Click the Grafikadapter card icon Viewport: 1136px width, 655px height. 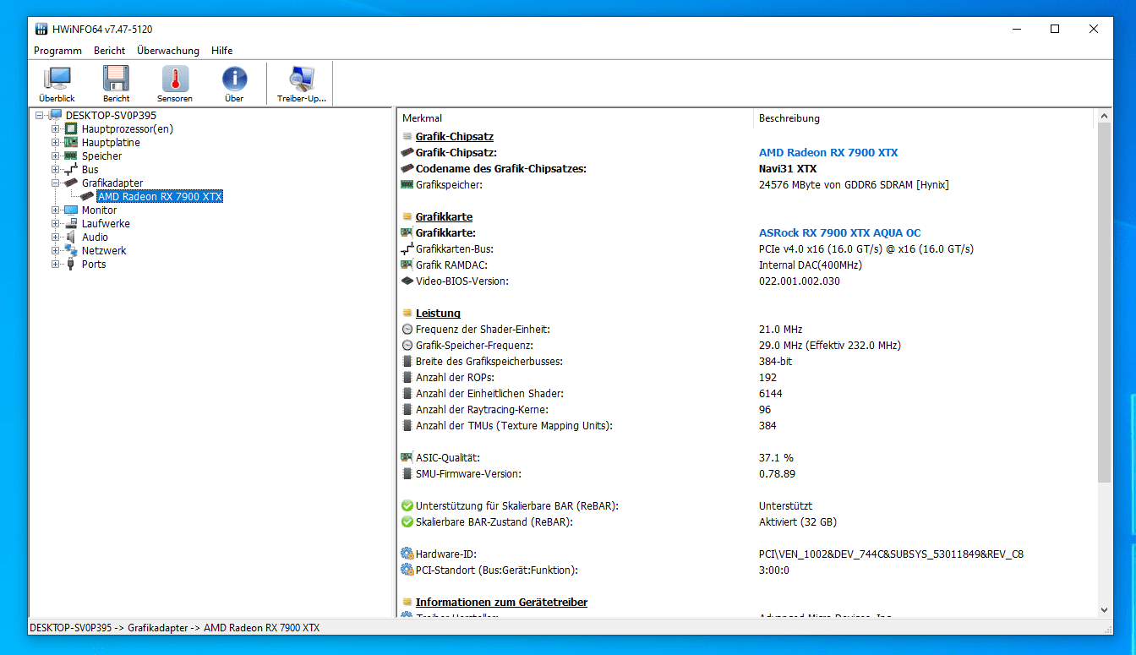(71, 183)
